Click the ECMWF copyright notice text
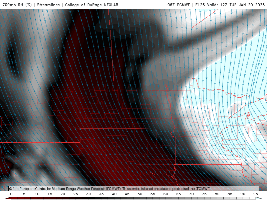The height and width of the screenshot is (200, 267). click(x=110, y=189)
